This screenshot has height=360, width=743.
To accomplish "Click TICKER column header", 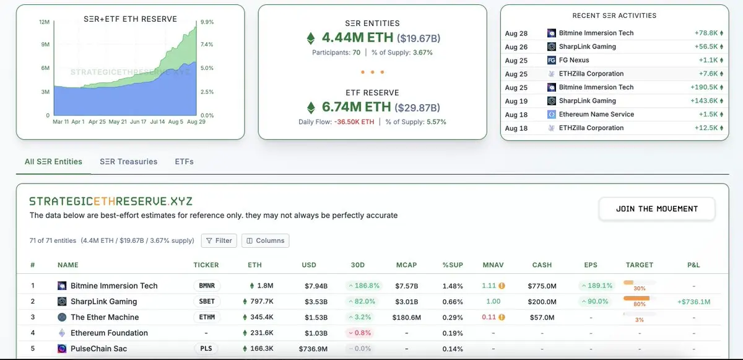I will coord(206,265).
